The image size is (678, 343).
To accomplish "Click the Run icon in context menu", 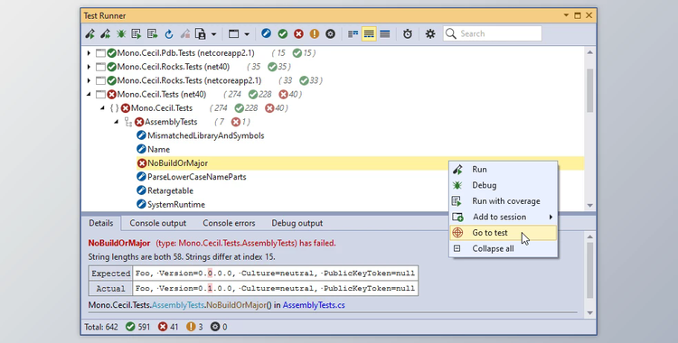I will (457, 170).
